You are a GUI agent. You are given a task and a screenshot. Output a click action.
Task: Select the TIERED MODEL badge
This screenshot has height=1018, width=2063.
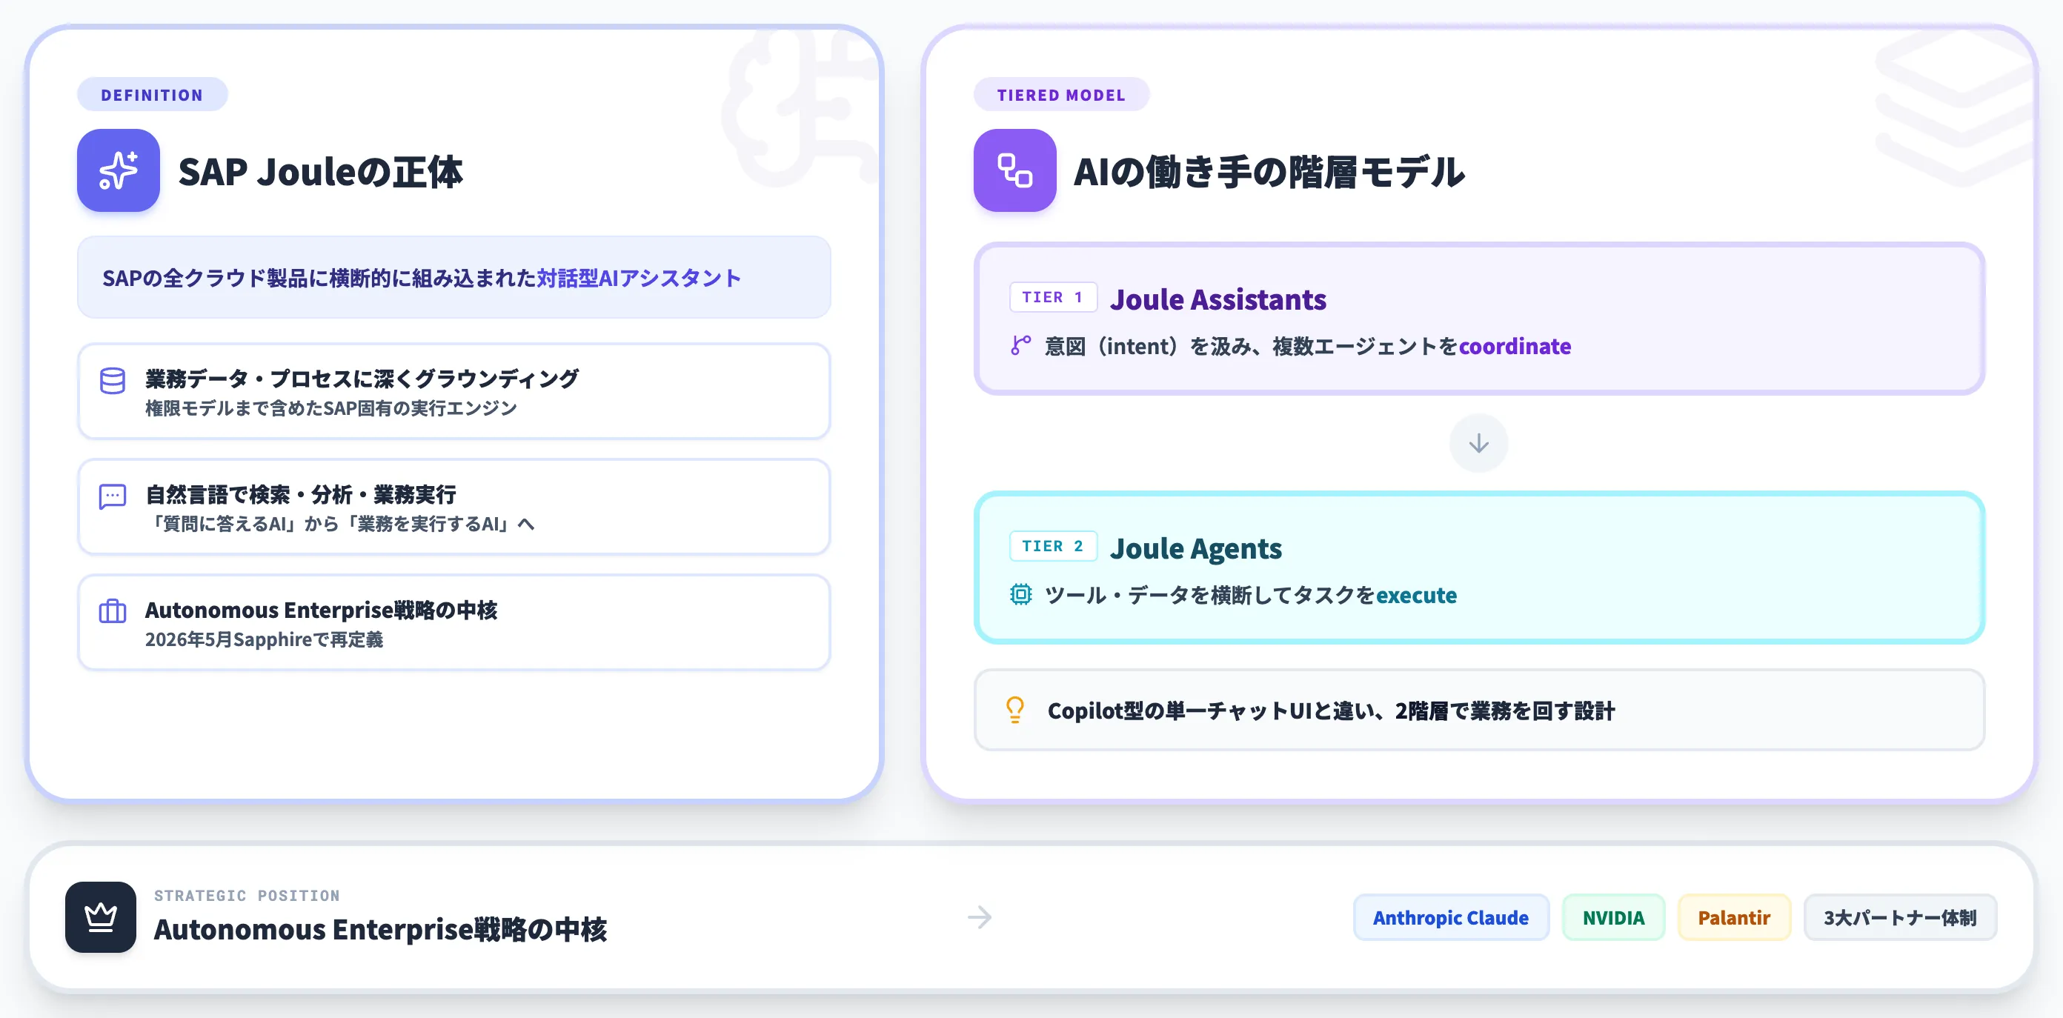pyautogui.click(x=1061, y=95)
